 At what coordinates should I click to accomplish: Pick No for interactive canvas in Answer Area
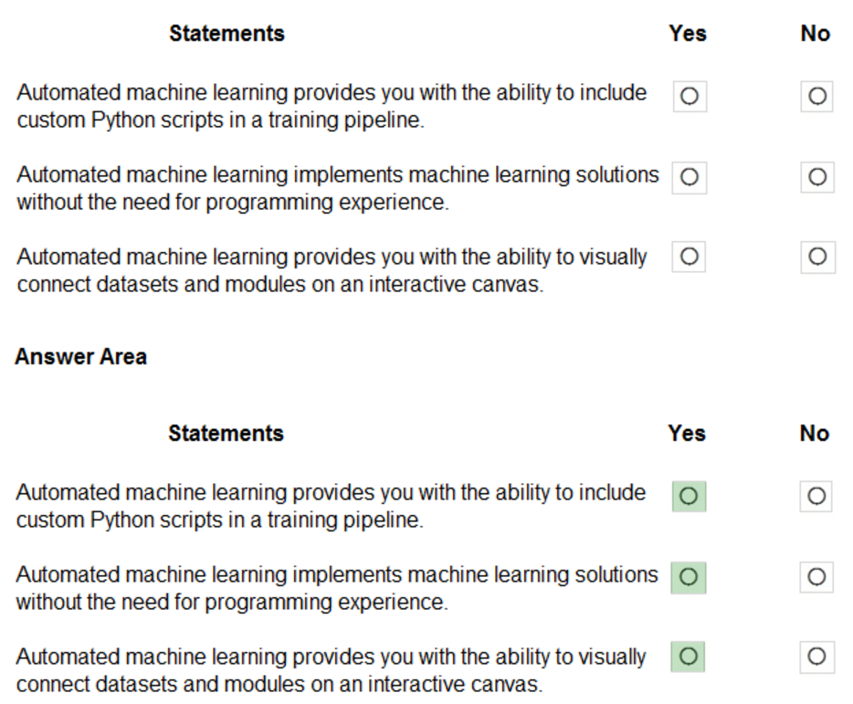click(x=816, y=657)
